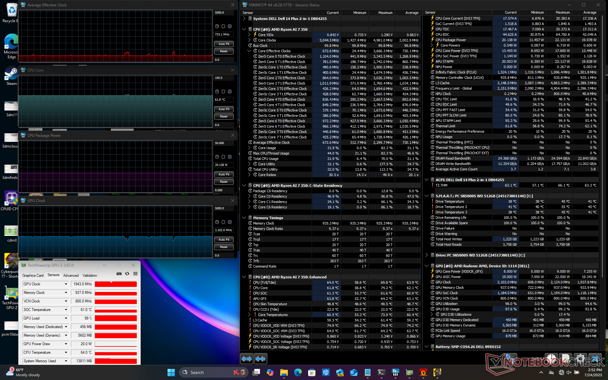Open File Explorer from the taskbar
Screen dimensions: 608x380
[284, 372]
